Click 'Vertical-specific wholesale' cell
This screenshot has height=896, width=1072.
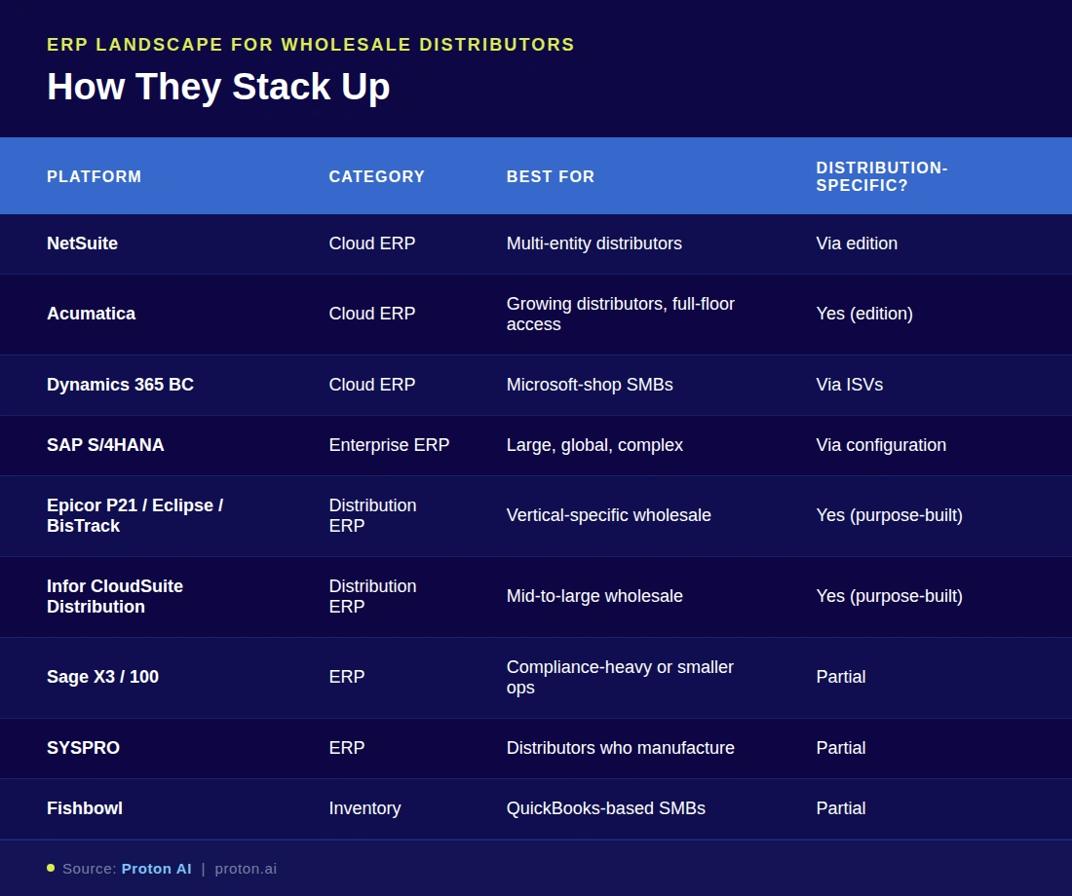pyautogui.click(x=608, y=515)
